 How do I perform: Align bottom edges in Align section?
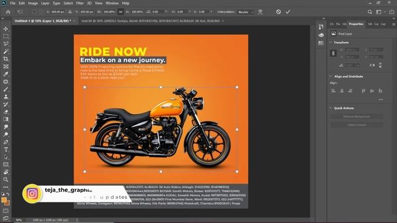pyautogui.click(x=380, y=91)
